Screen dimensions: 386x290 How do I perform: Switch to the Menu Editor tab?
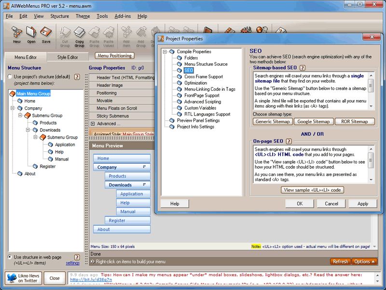pyautogui.click(x=26, y=57)
